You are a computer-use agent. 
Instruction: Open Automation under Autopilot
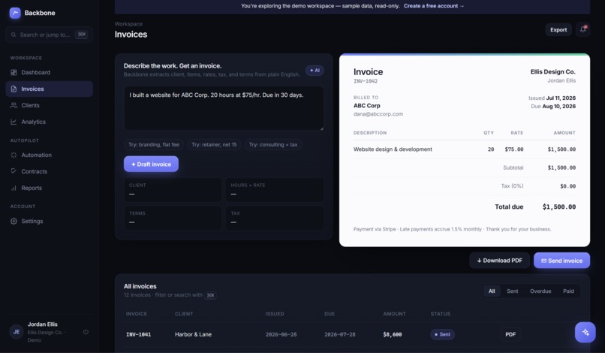(49, 155)
